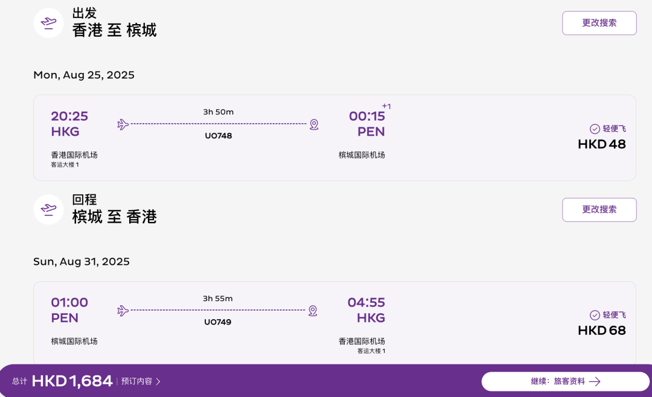This screenshot has height=397, width=652.
Task: Click the arrow icon in the continue button
Action: tap(595, 382)
